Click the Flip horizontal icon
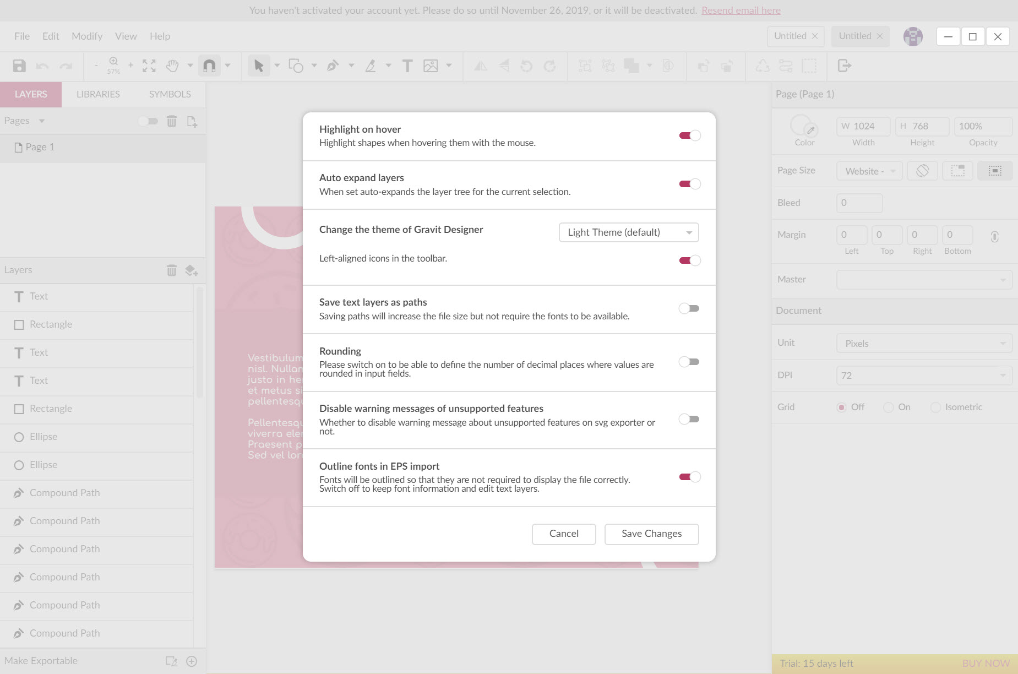Screen dimensions: 1018x674 [x=481, y=66]
